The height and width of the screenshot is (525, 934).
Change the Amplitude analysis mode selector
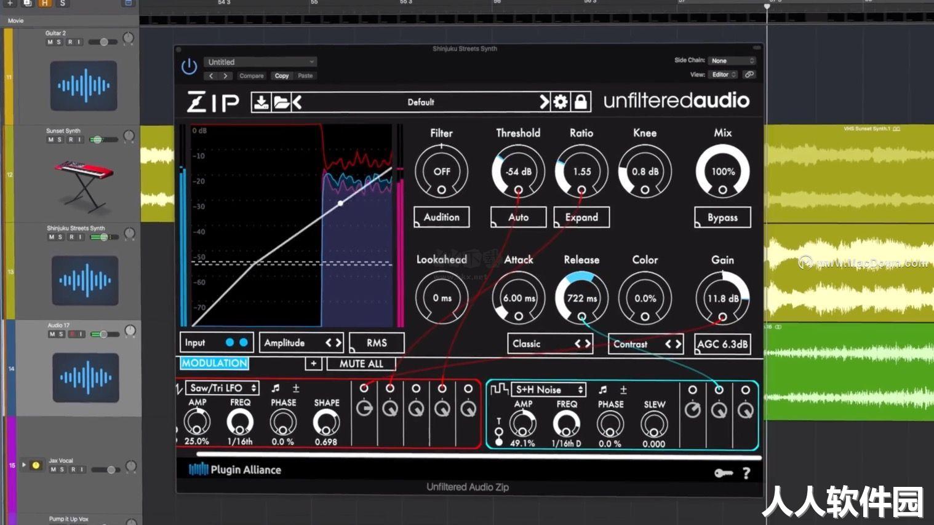coord(300,343)
